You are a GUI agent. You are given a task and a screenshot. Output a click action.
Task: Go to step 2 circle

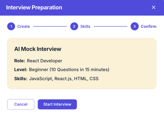point(74,26)
